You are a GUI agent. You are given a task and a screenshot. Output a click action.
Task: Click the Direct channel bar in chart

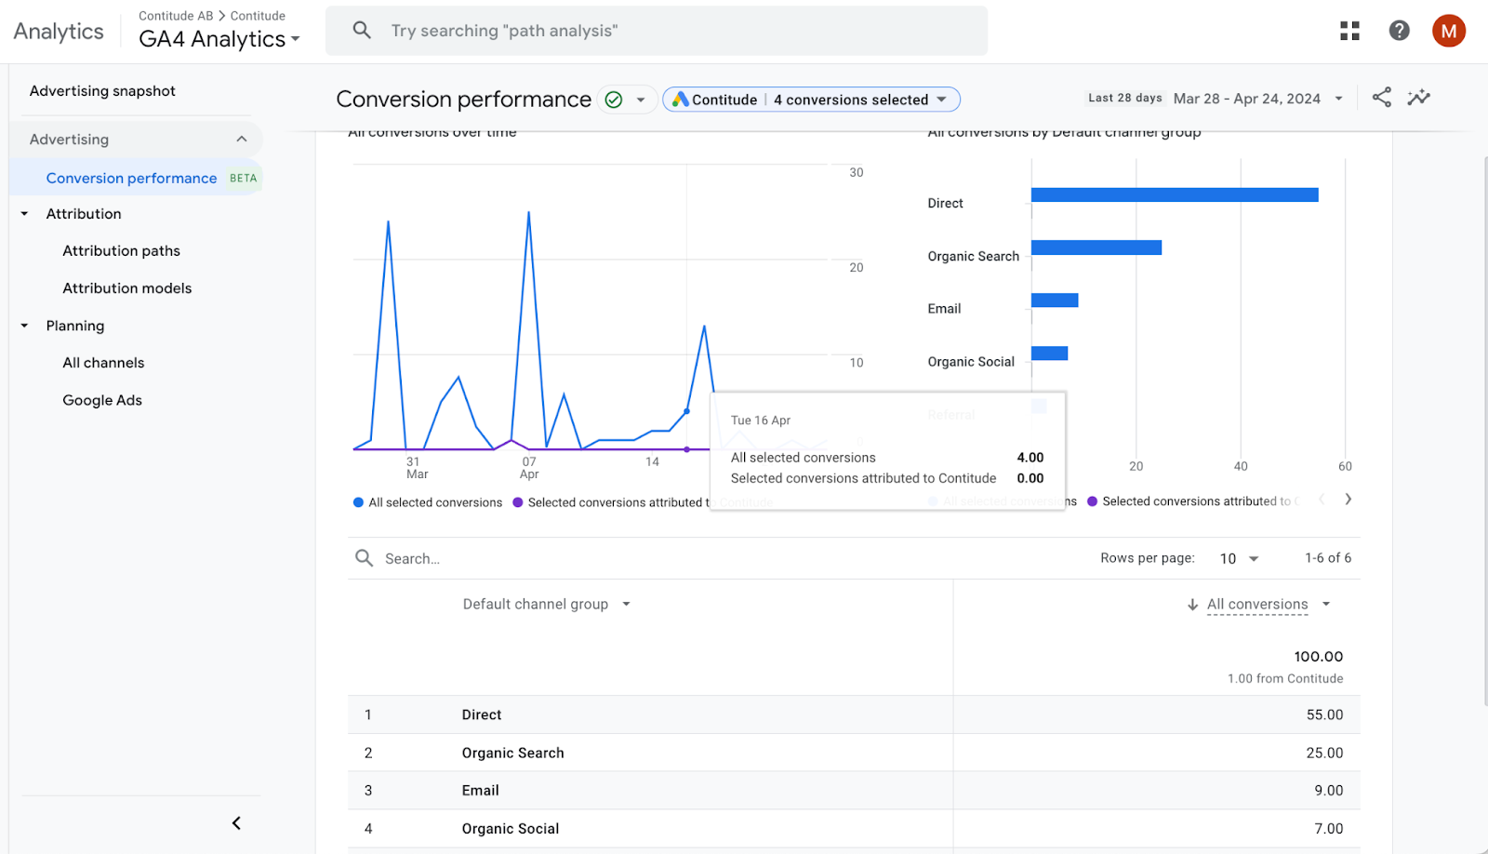pyautogui.click(x=1175, y=194)
